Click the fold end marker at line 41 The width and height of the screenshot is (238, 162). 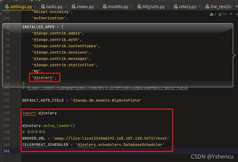point(21,84)
